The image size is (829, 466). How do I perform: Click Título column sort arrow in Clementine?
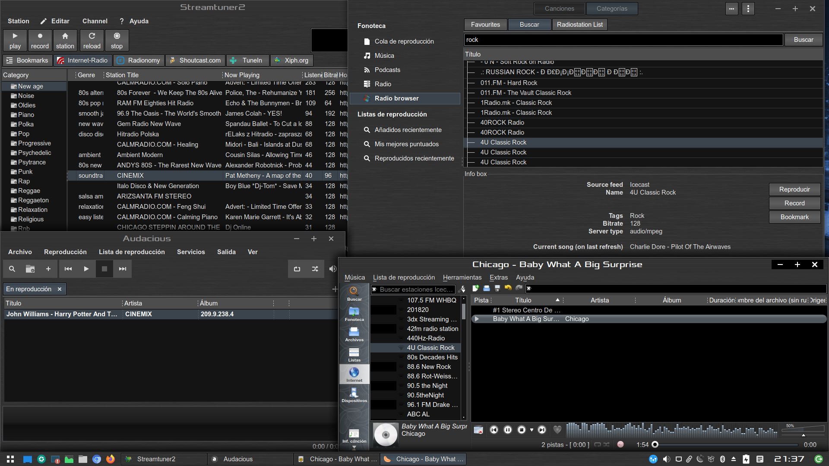tap(557, 300)
